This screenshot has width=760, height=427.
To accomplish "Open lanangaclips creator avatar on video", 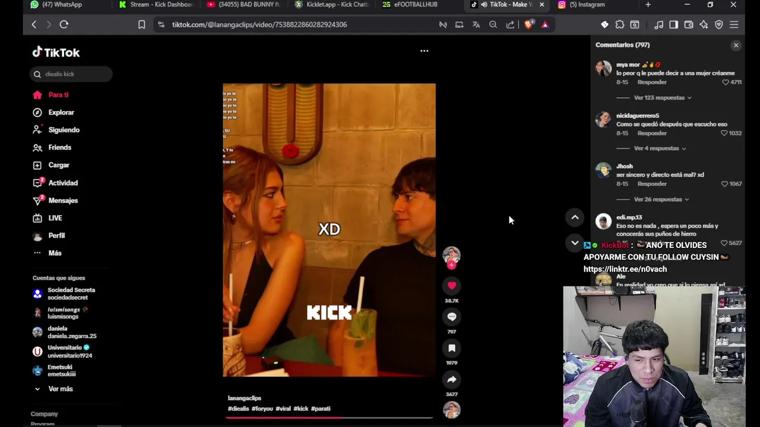I will 451,254.
